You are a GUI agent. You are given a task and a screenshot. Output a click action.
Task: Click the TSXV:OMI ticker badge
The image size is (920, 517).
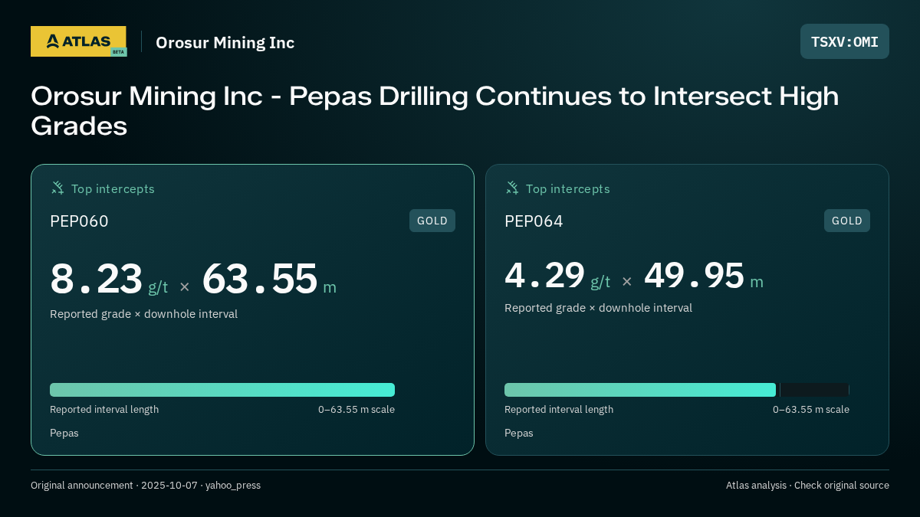tap(845, 41)
